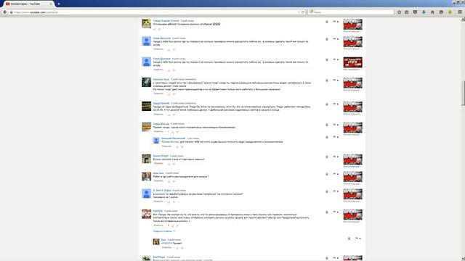Screen dimensions: 465x261
Task: Trash the bottom Bad Player comment
Action: pyautogui.click(x=327, y=258)
